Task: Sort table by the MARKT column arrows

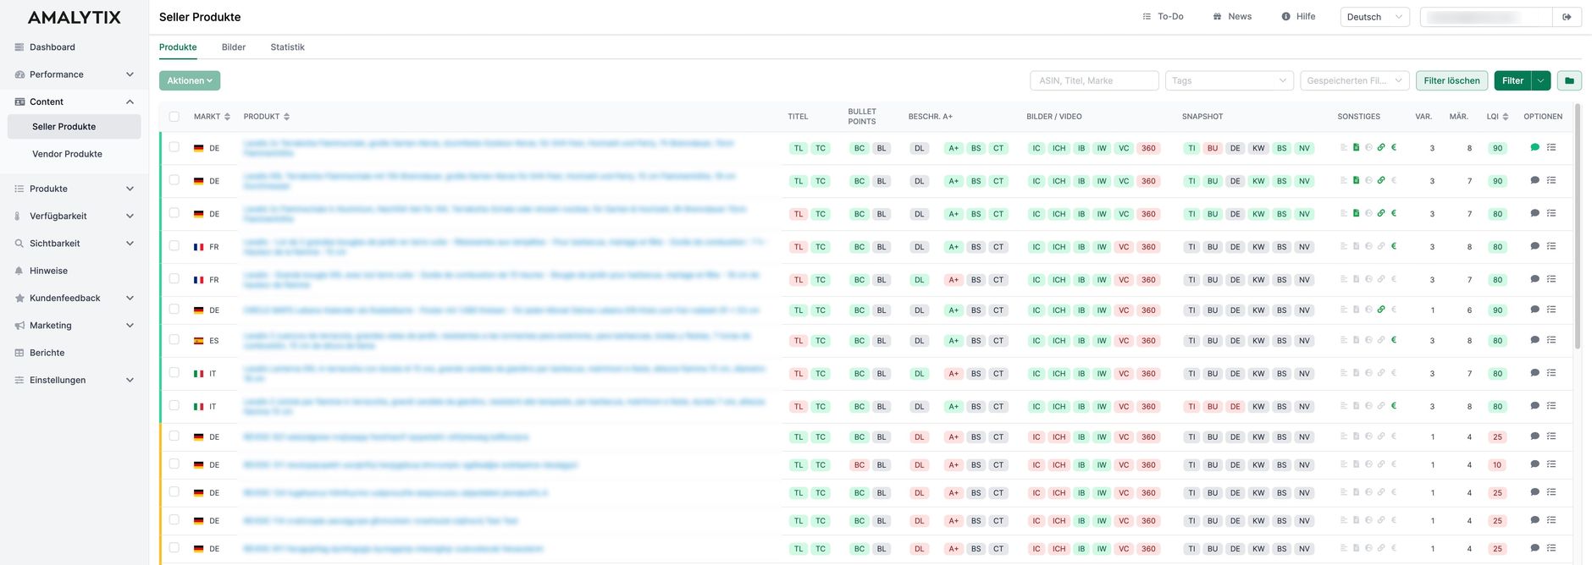Action: (x=227, y=117)
